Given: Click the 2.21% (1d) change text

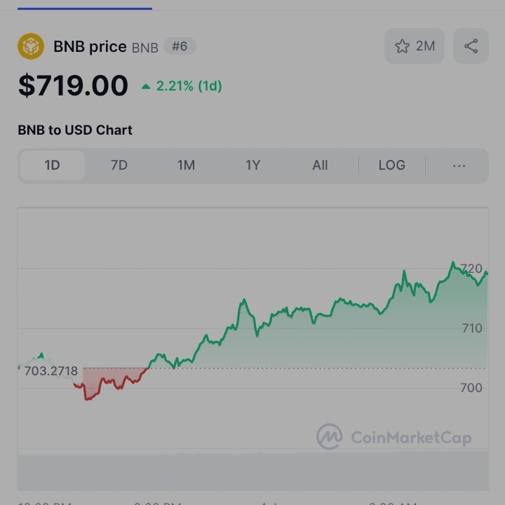Looking at the screenshot, I should [x=189, y=86].
